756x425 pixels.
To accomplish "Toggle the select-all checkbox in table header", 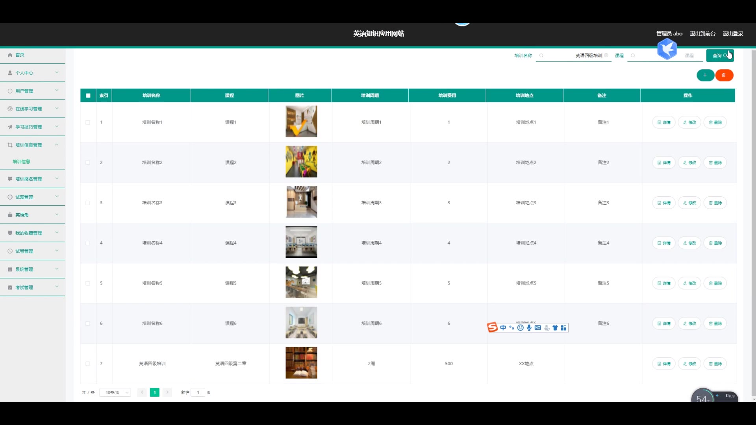I will click(88, 96).
